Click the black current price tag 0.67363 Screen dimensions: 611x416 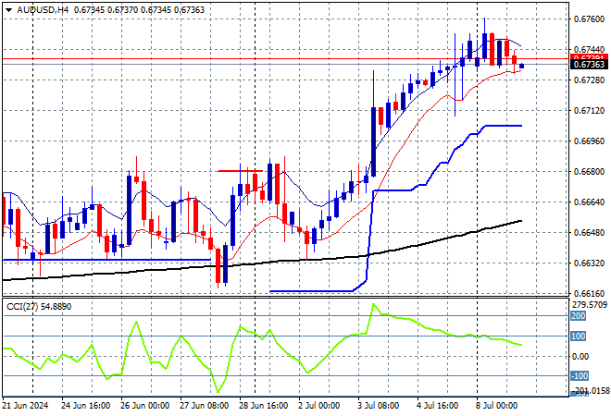(x=589, y=65)
